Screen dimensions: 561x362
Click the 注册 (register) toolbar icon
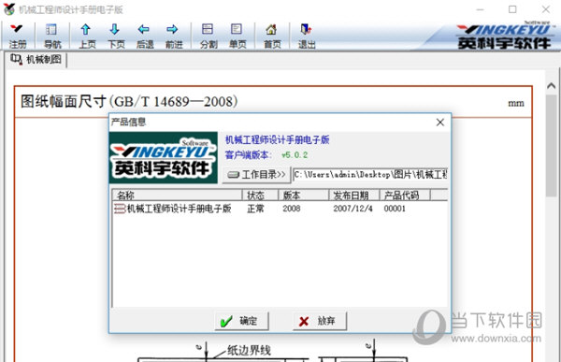17,36
